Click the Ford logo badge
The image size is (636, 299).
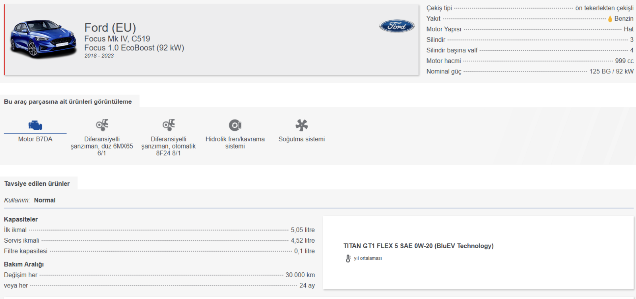coord(397,26)
